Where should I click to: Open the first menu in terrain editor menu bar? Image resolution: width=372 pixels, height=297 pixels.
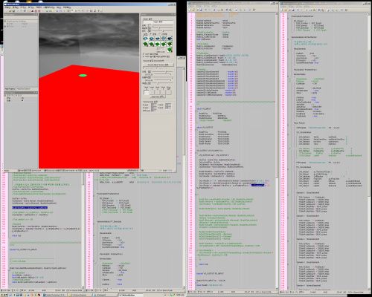[x=7, y=7]
